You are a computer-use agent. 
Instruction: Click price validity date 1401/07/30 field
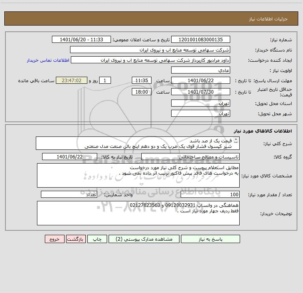point(201,92)
